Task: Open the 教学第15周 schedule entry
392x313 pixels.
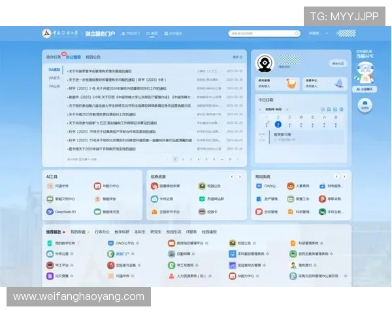Action: pos(307,137)
